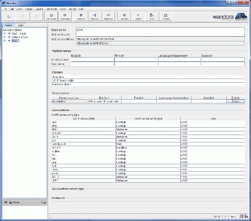251x221 pixels.
Task: Open the Layers menu
Action: 39,8
